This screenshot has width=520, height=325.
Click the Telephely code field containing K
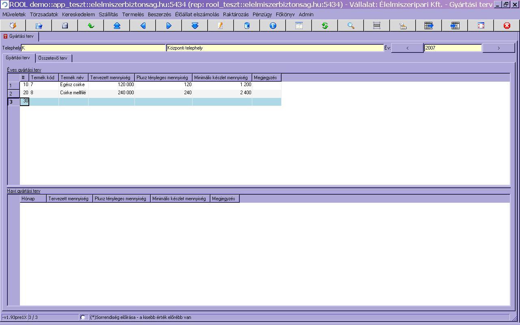click(x=93, y=48)
